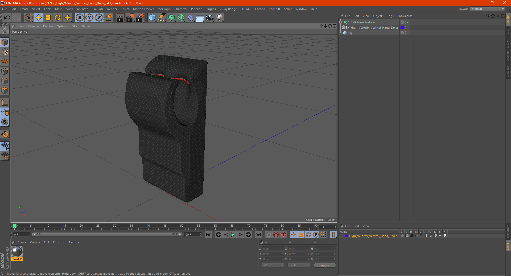The height and width of the screenshot is (276, 511).
Task: Click the Undo arrow icon
Action: pos(7,18)
